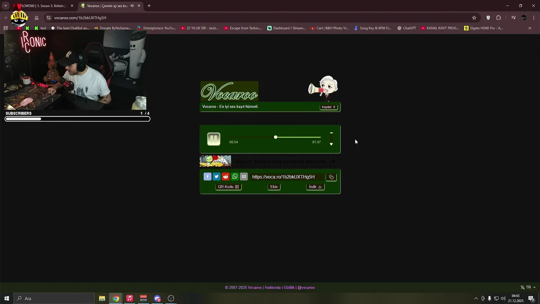Share recording on Reddit
The height and width of the screenshot is (304, 540).
click(x=226, y=177)
